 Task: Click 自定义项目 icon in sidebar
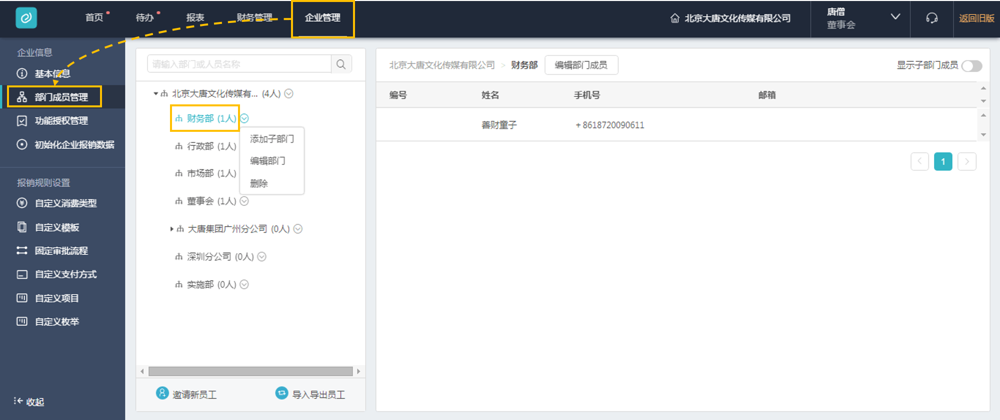pos(22,298)
